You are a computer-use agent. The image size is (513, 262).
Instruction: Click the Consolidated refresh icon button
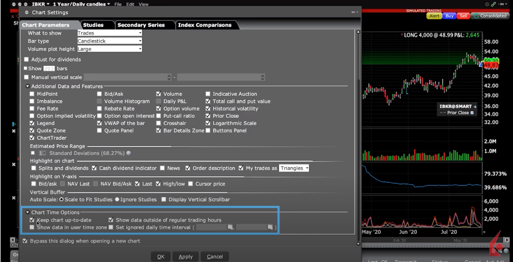[476, 16]
